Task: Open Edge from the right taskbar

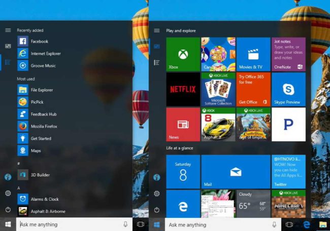Action: pyautogui.click(x=307, y=225)
